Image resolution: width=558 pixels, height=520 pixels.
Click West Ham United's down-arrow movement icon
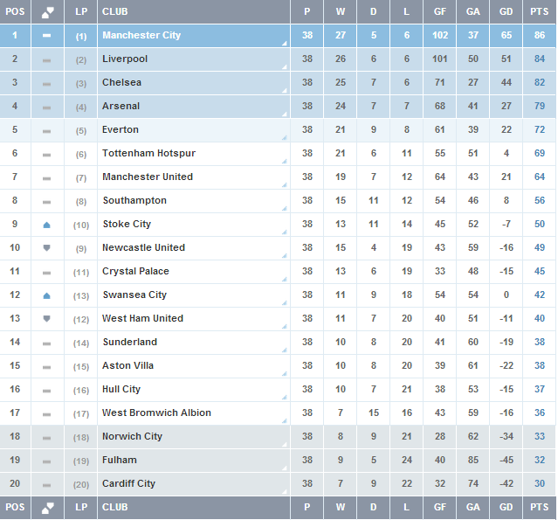[46, 318]
